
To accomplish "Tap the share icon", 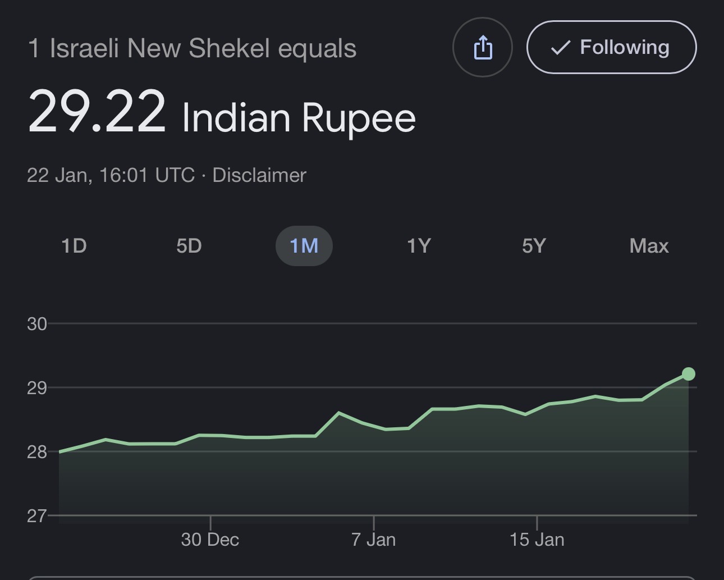I will pyautogui.click(x=483, y=47).
